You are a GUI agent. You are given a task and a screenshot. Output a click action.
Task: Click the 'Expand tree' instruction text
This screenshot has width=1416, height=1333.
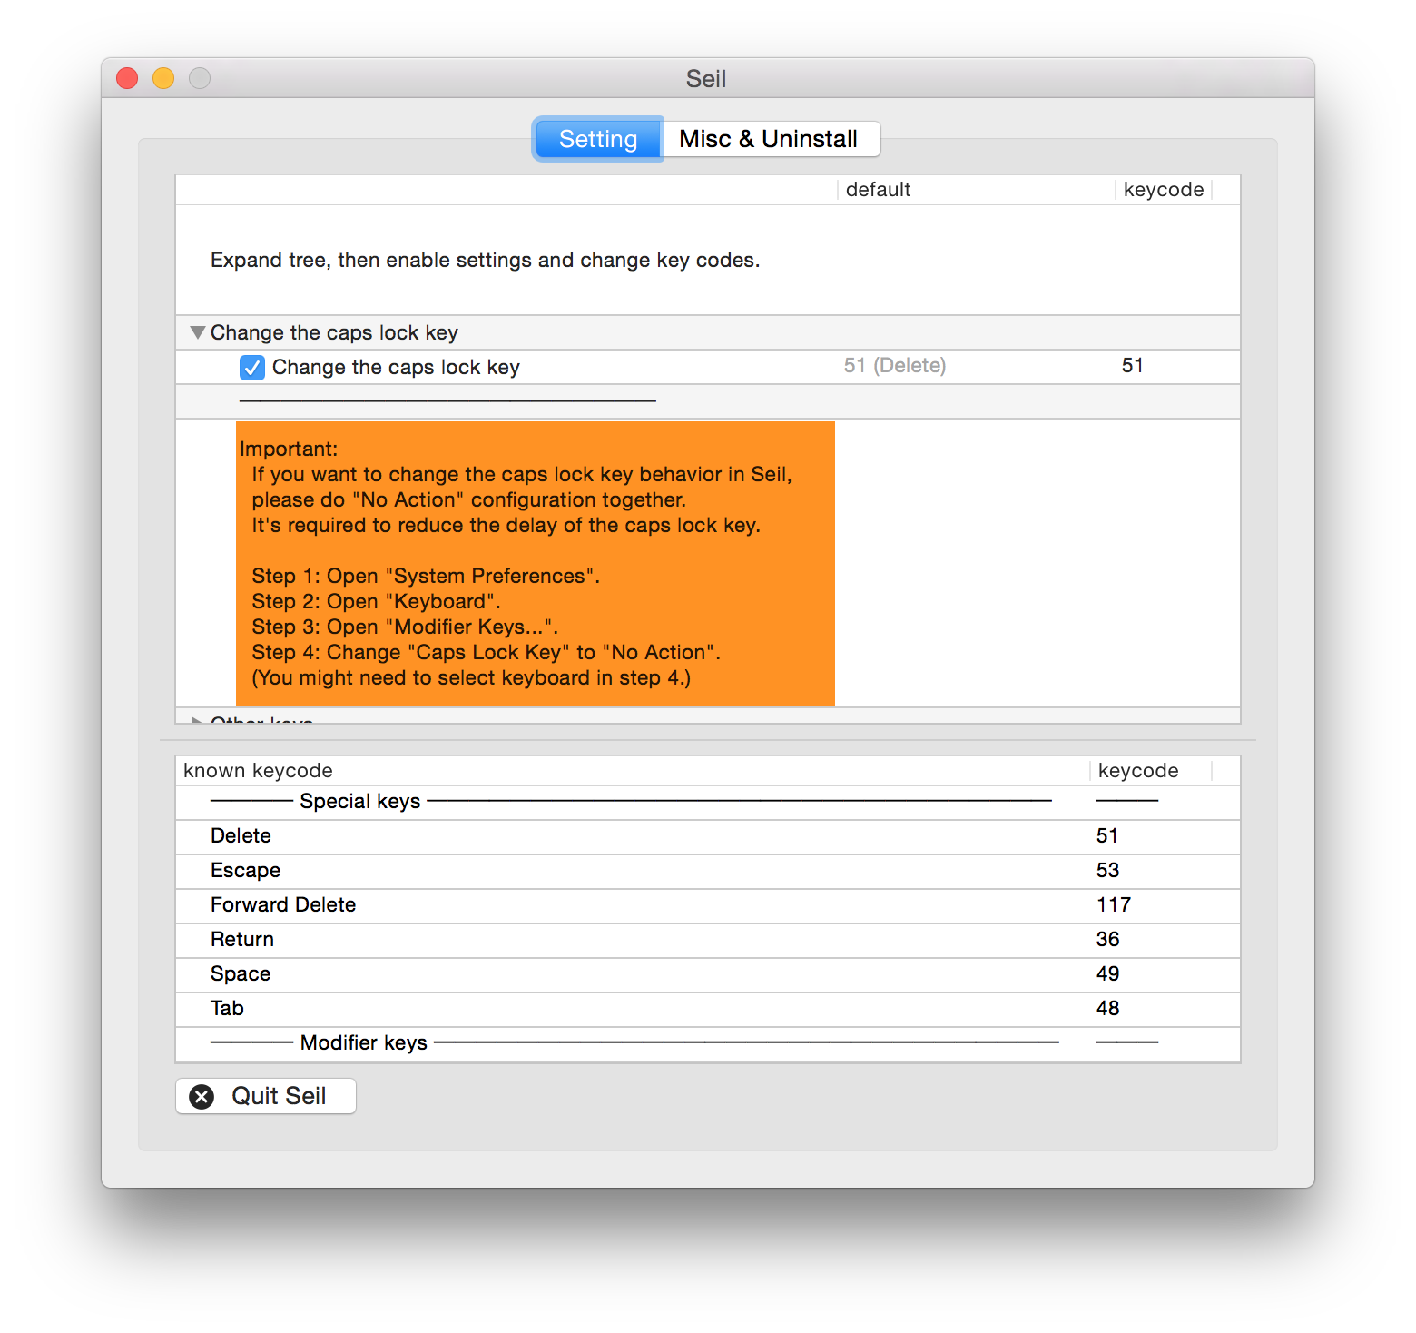click(x=485, y=261)
